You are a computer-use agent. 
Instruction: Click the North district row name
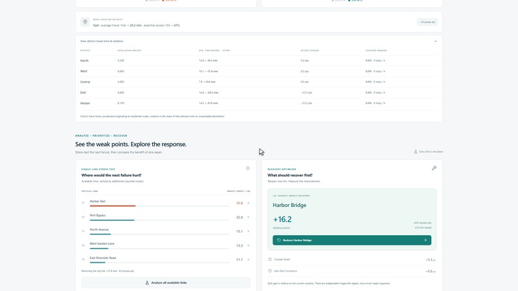point(84,61)
